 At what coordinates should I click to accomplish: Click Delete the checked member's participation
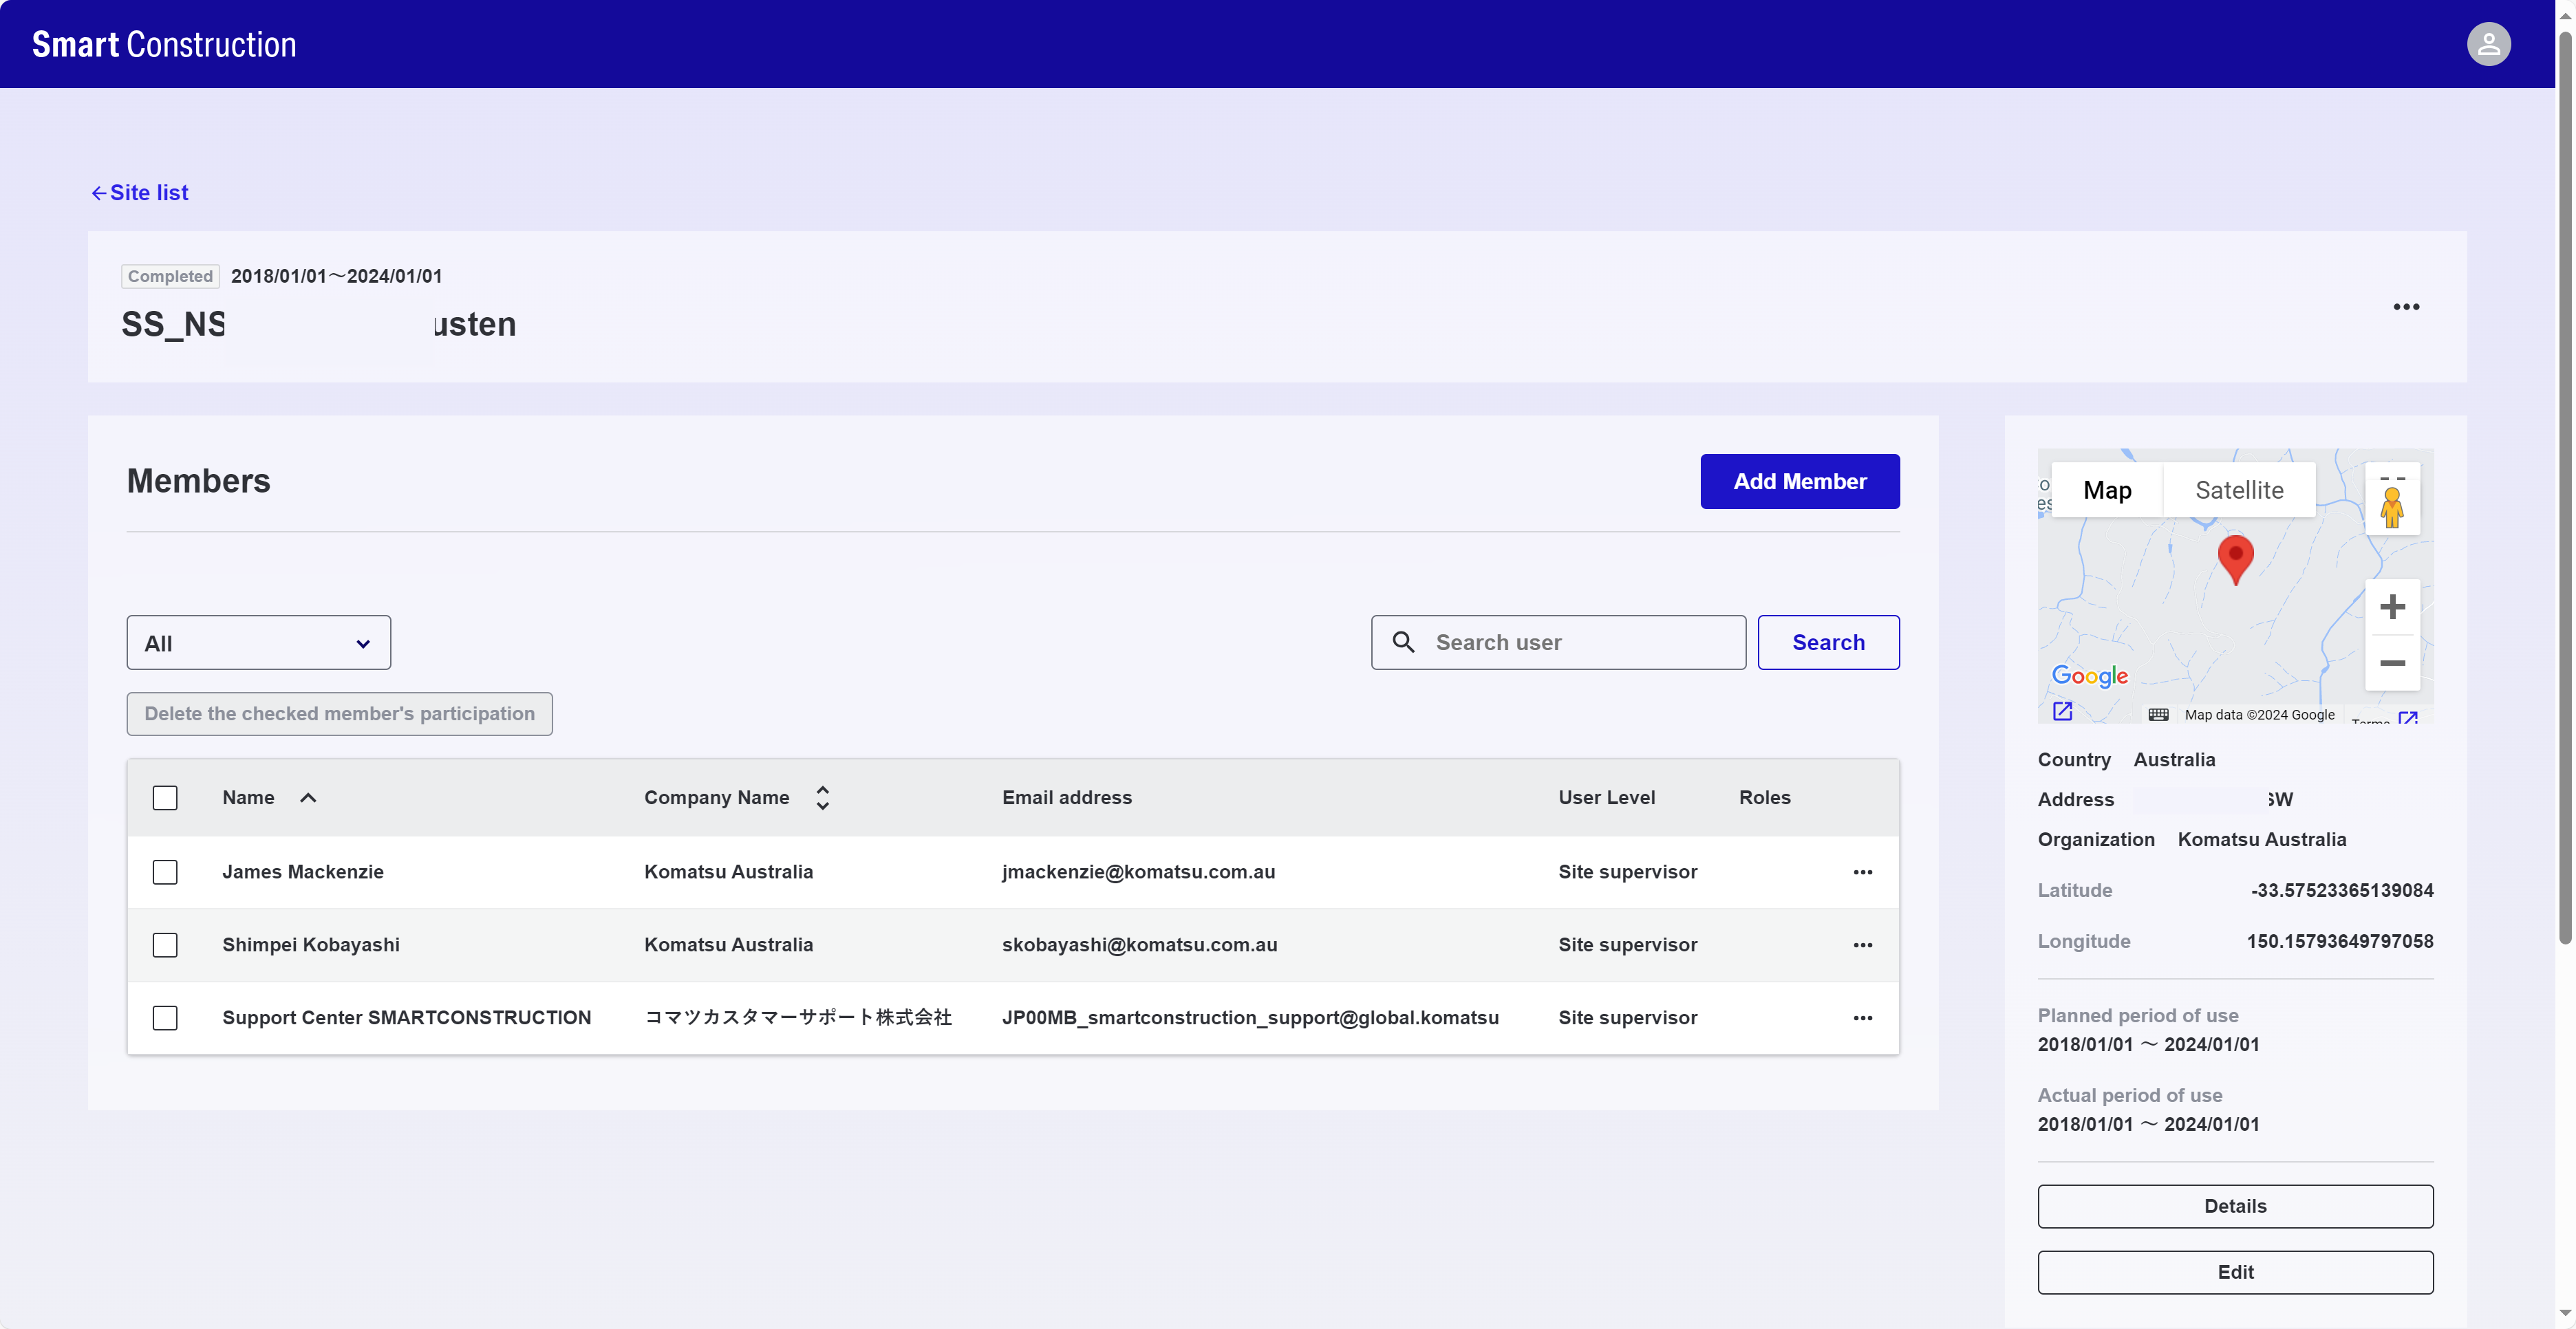(x=339, y=714)
